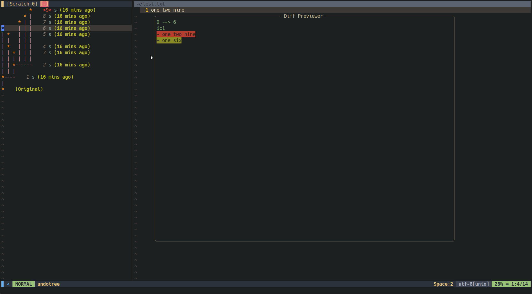Image resolution: width=532 pixels, height=294 pixels.
Task: Select undo state 2 row
Action: pyautogui.click(x=66, y=65)
